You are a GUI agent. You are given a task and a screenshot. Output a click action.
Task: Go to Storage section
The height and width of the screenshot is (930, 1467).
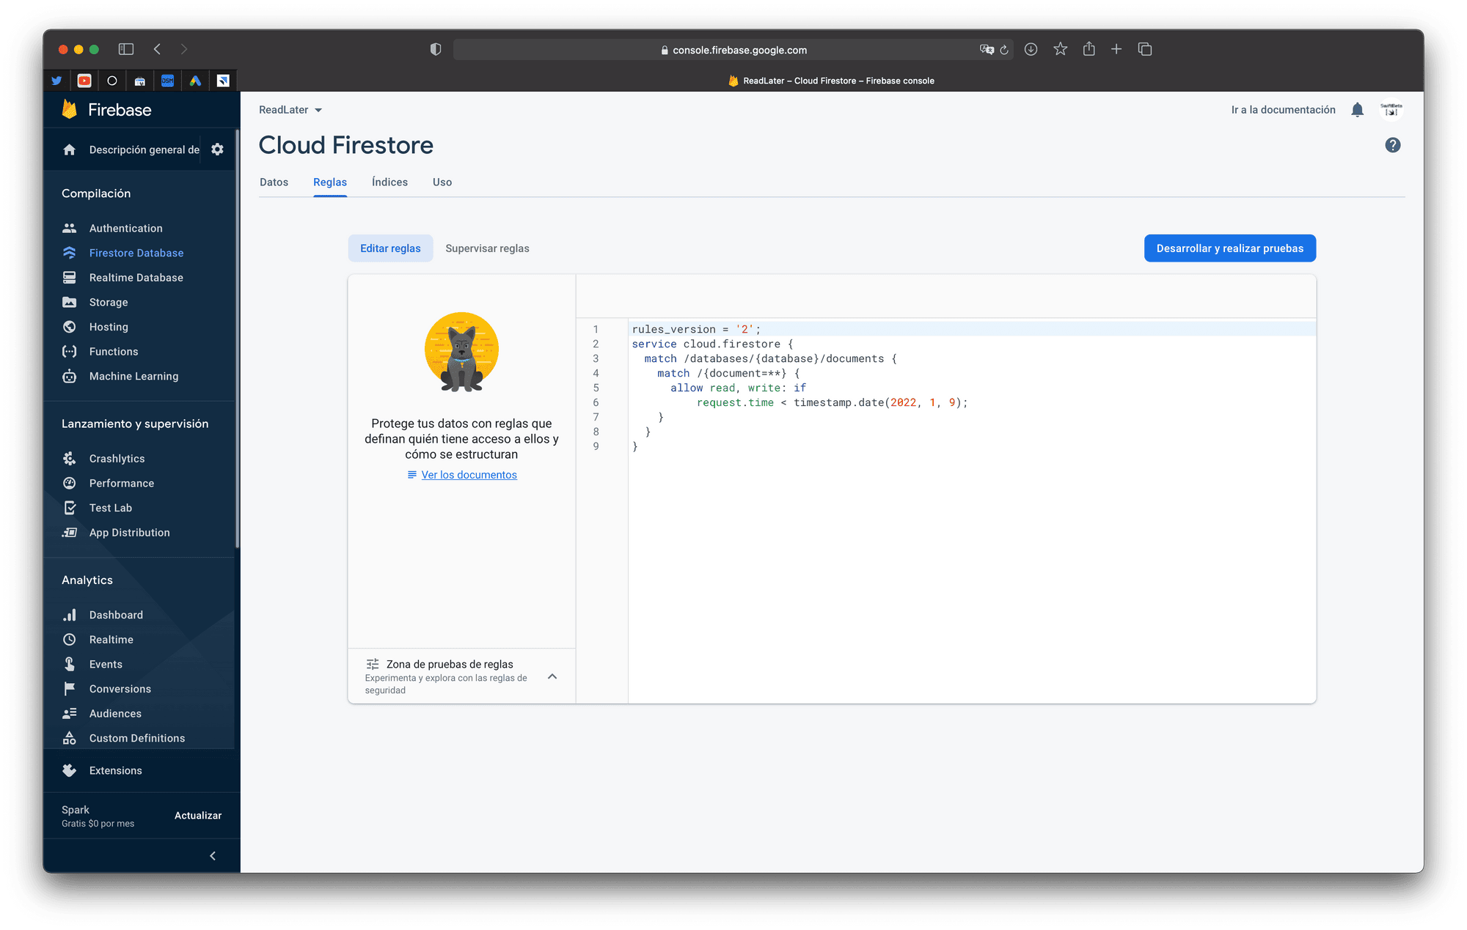tap(108, 302)
